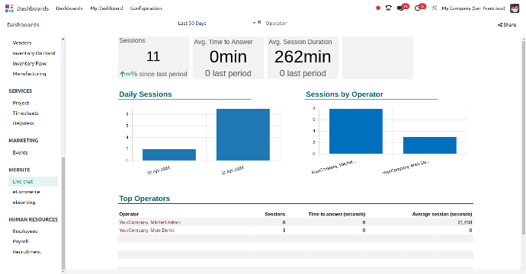Select Events dashboard
This screenshot has height=274, width=526.
(x=20, y=153)
